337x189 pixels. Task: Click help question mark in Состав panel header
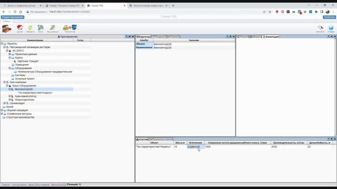pos(329,139)
